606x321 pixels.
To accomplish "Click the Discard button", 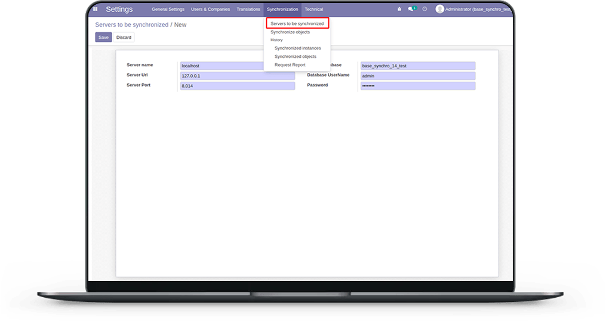I will pyautogui.click(x=124, y=38).
